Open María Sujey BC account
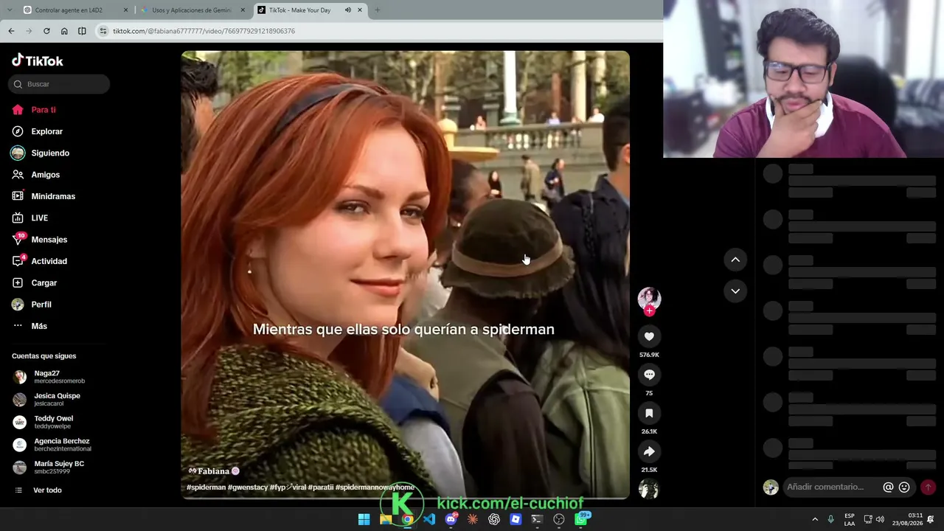 pyautogui.click(x=59, y=467)
